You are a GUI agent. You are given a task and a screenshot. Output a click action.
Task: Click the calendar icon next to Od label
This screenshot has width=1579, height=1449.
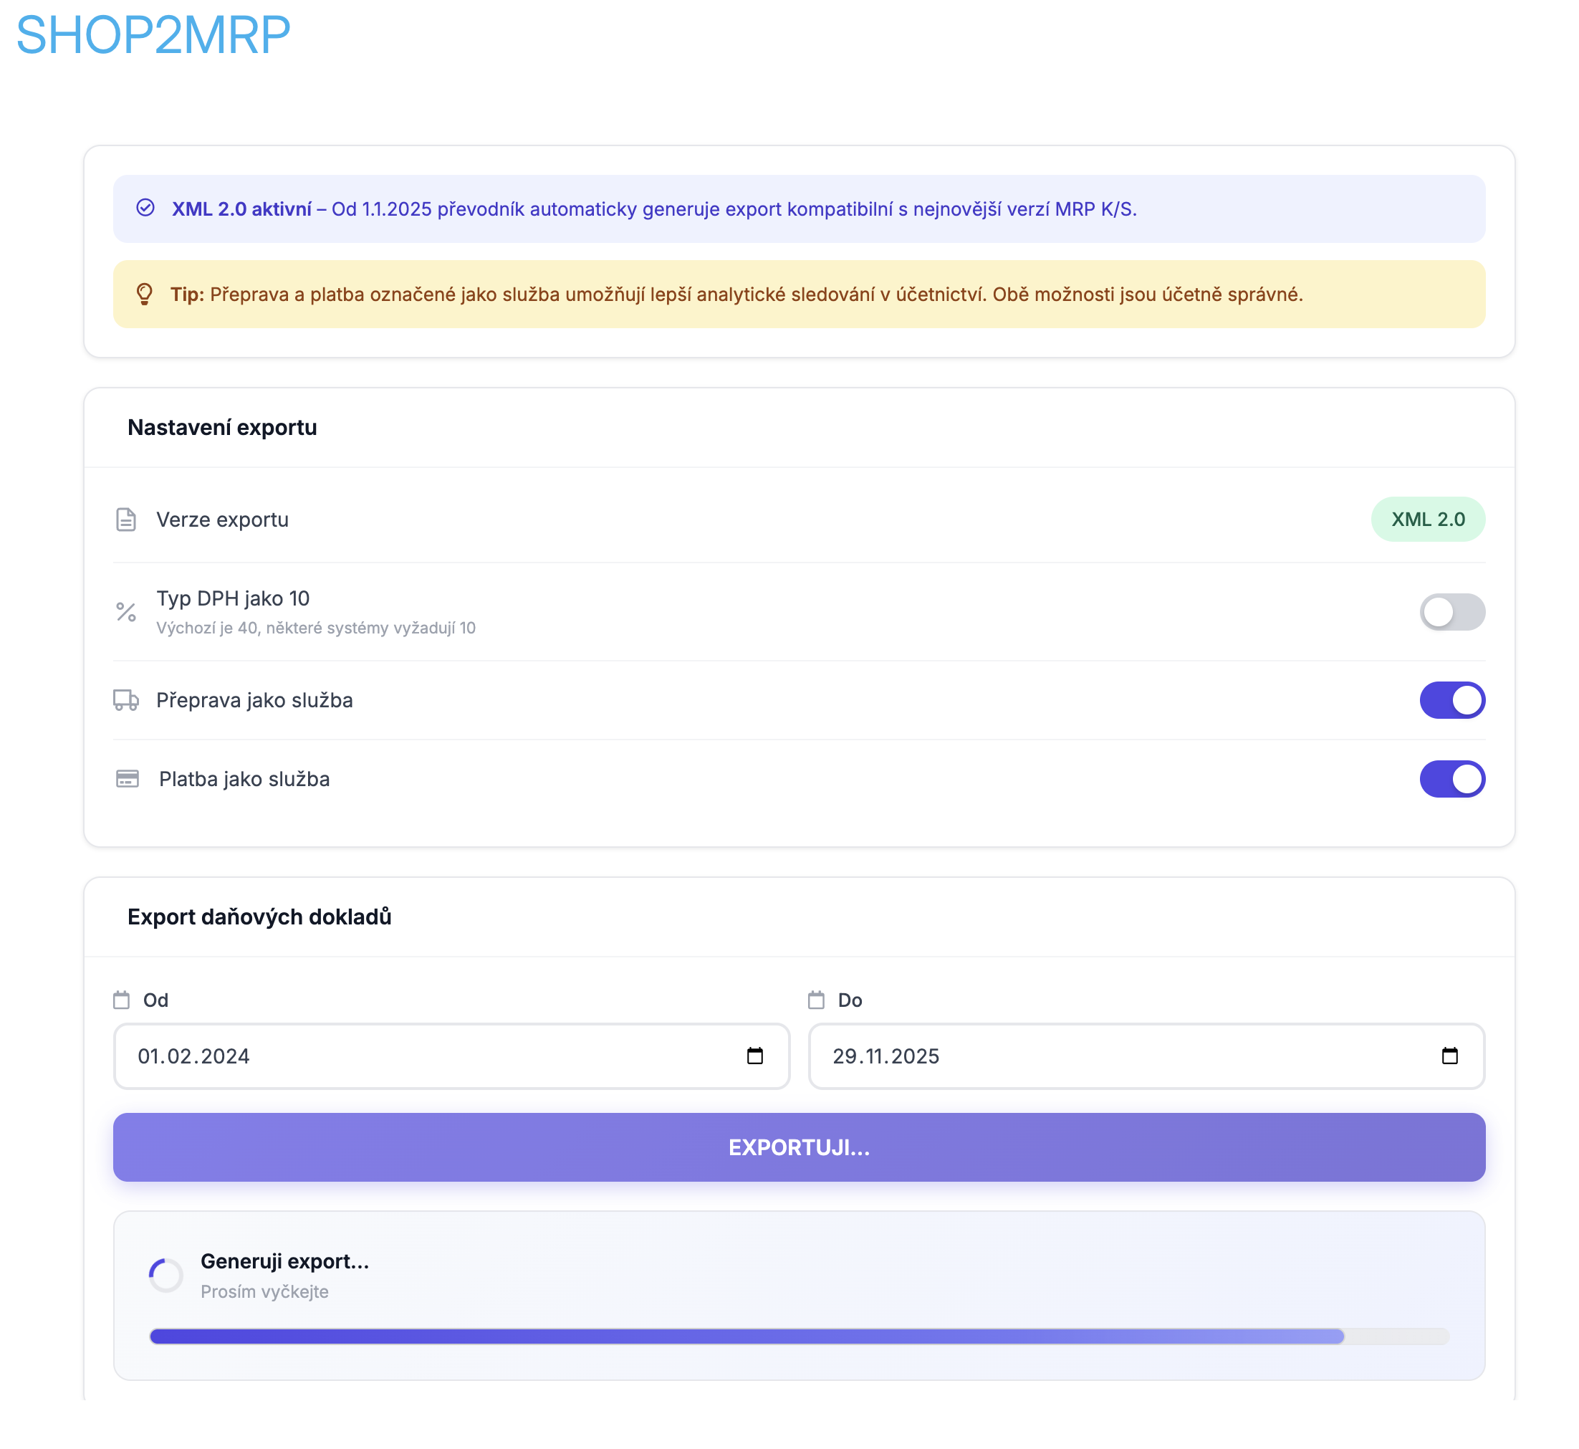point(122,1000)
